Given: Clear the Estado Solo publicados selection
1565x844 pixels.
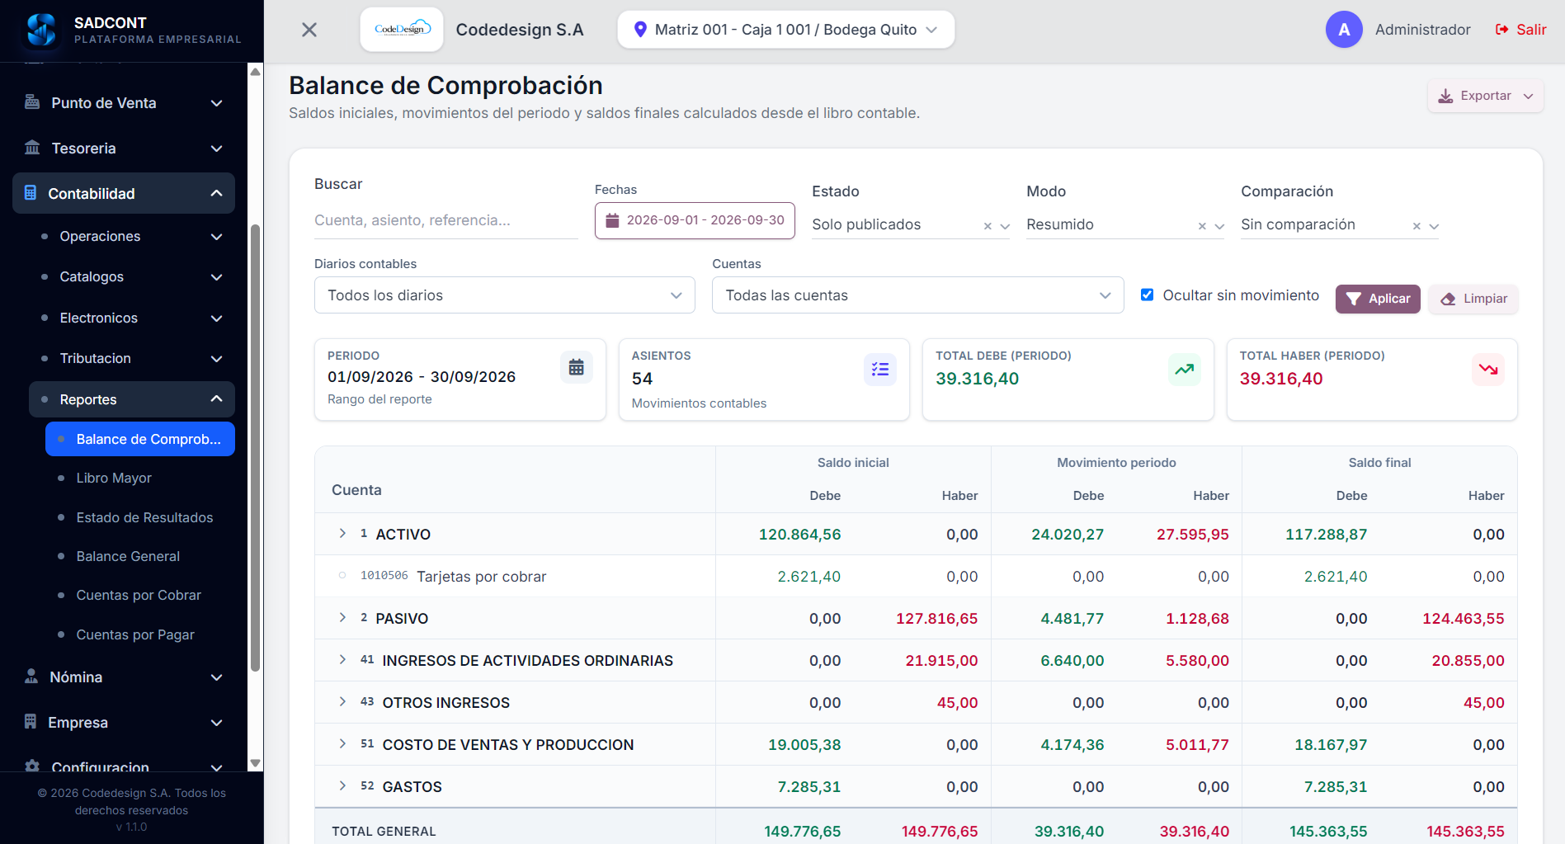Looking at the screenshot, I should [x=988, y=226].
